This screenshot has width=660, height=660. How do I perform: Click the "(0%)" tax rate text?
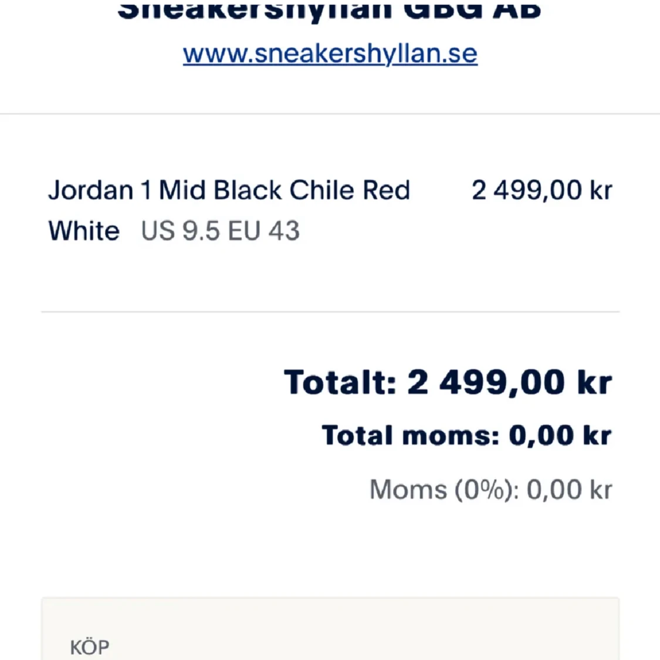[x=486, y=489]
